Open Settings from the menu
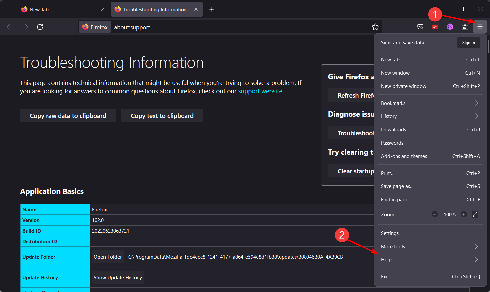The image size is (490, 292). click(x=430, y=233)
